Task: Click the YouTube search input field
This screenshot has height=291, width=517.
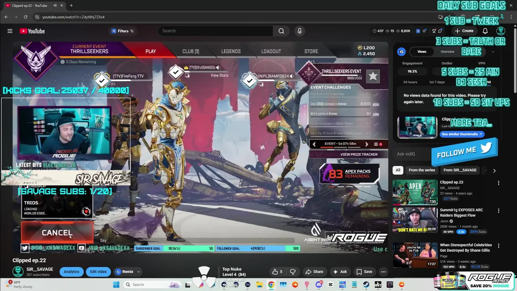Action: pyautogui.click(x=215, y=31)
